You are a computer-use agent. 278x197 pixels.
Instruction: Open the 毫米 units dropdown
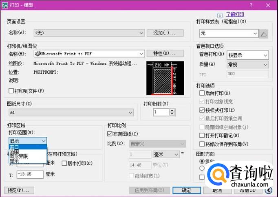166,155
